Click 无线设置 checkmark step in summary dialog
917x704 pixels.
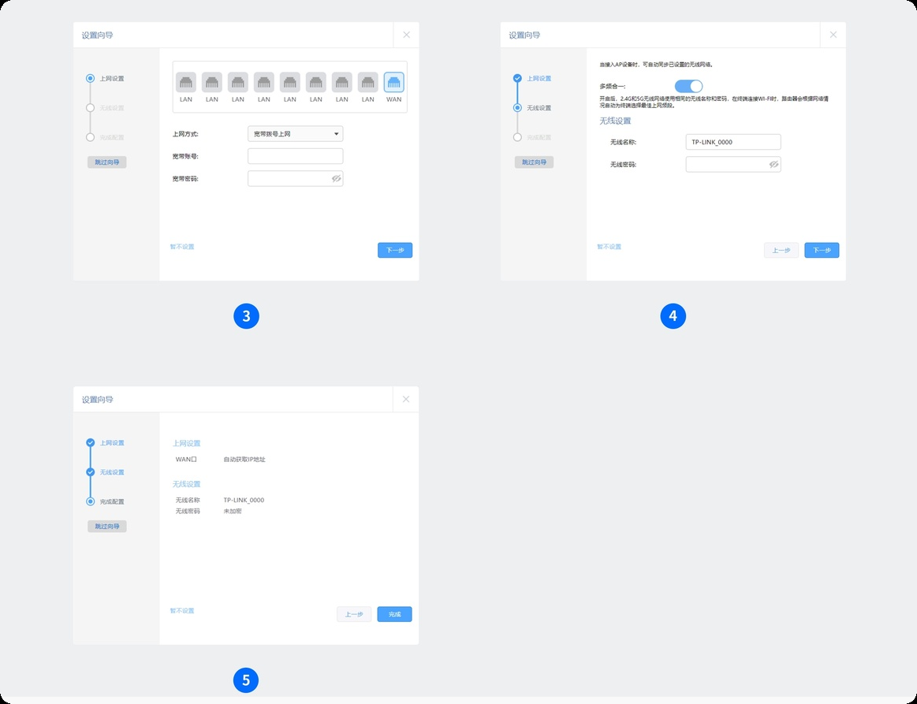(x=91, y=472)
